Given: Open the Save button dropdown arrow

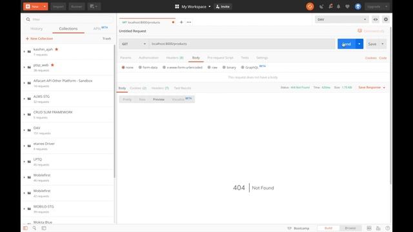Looking at the screenshot, I should (383, 44).
